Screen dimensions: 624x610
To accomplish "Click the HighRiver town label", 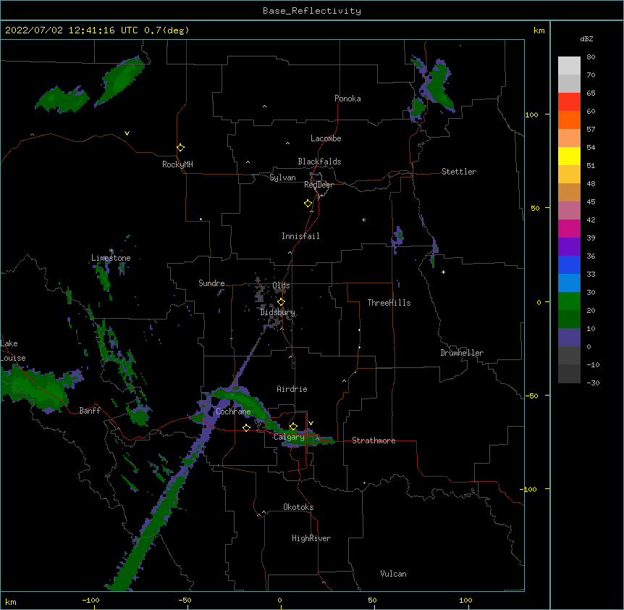I will 311,538.
